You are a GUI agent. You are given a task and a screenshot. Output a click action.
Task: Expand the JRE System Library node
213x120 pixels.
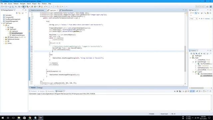coord(4,37)
